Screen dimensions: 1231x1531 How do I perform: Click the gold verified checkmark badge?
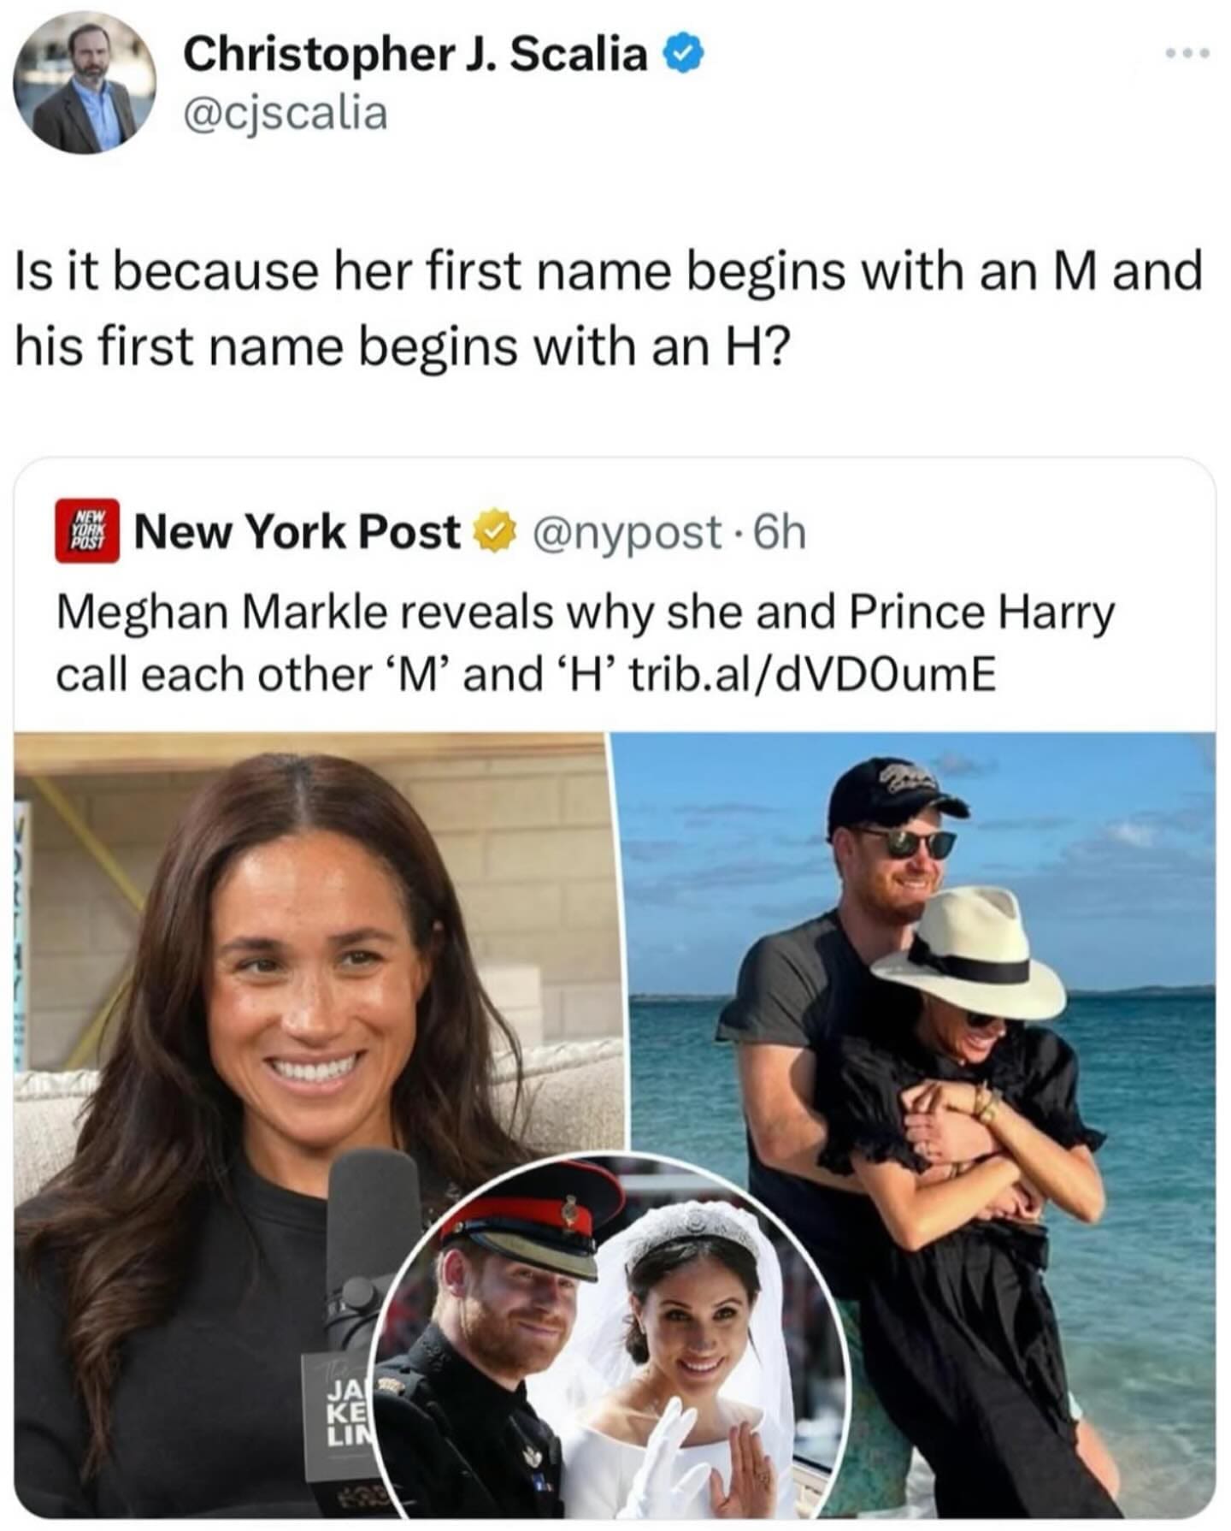point(496,532)
